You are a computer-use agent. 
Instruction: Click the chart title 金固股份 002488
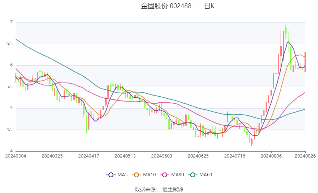click(166, 6)
